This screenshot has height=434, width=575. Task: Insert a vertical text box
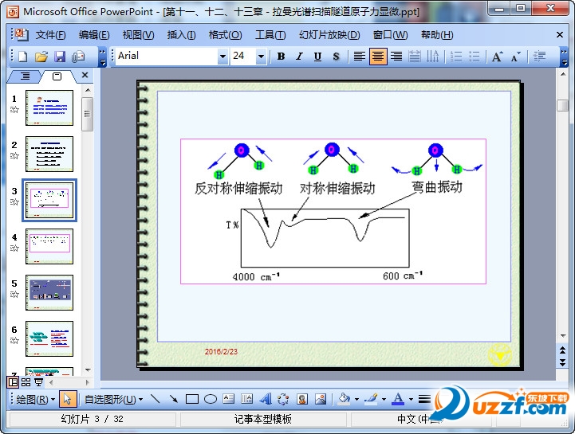pyautogui.click(x=246, y=399)
